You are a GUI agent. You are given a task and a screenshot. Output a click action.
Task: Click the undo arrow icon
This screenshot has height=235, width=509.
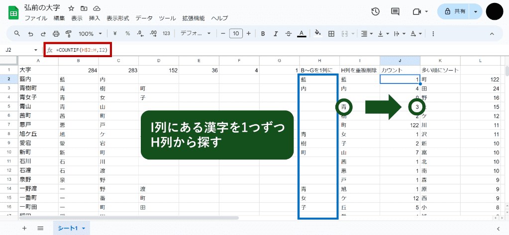[x=30, y=34]
